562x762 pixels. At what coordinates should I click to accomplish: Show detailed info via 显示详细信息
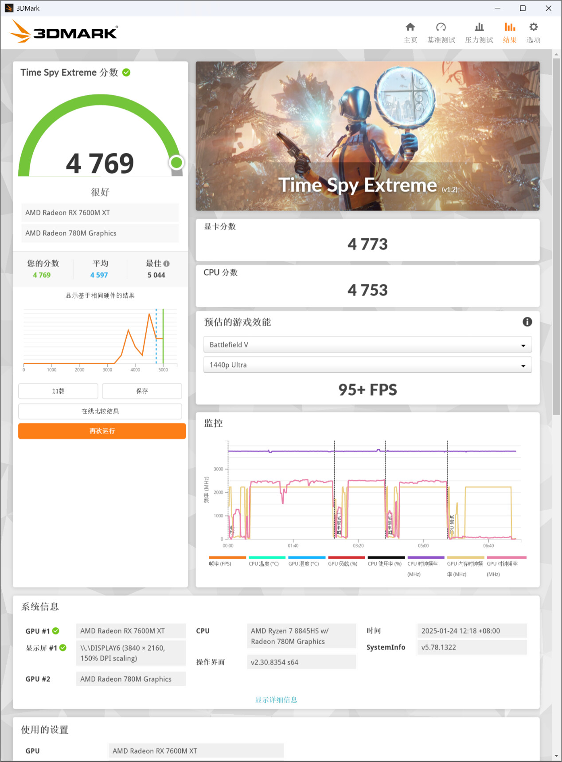tap(276, 700)
